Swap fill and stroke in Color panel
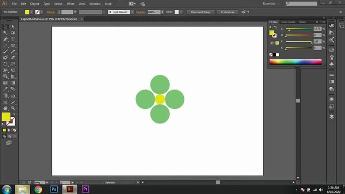The image size is (345, 194). click(275, 27)
